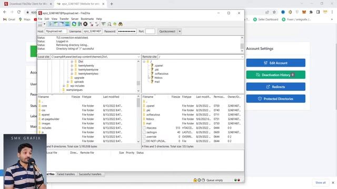Cancel the current operation icon
Image resolution: width=337 pixels, height=189 pixels.
tap(85, 24)
